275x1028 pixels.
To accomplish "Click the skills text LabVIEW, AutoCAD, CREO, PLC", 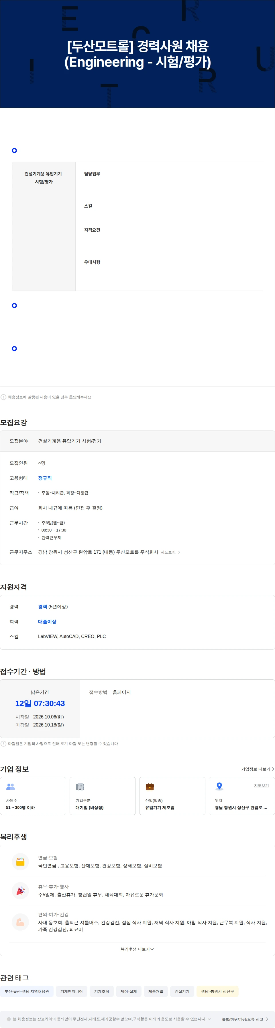I will point(72,637).
